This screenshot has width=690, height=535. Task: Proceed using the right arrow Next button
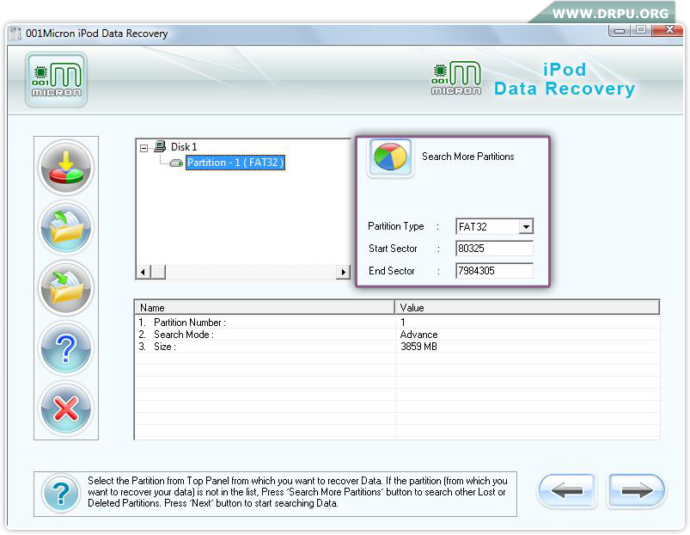635,490
